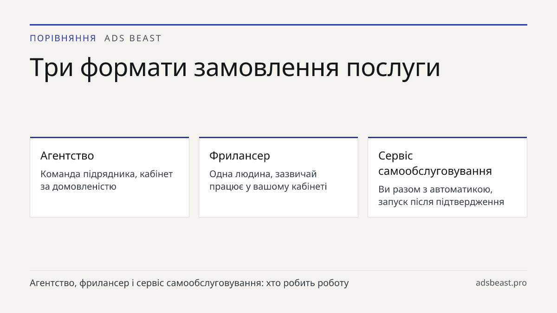
Task: Click the 'Сервіс самообслуговування' card title
Action: pos(435,163)
